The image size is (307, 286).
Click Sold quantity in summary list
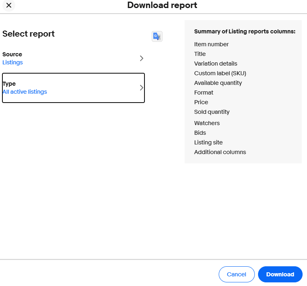(211, 112)
